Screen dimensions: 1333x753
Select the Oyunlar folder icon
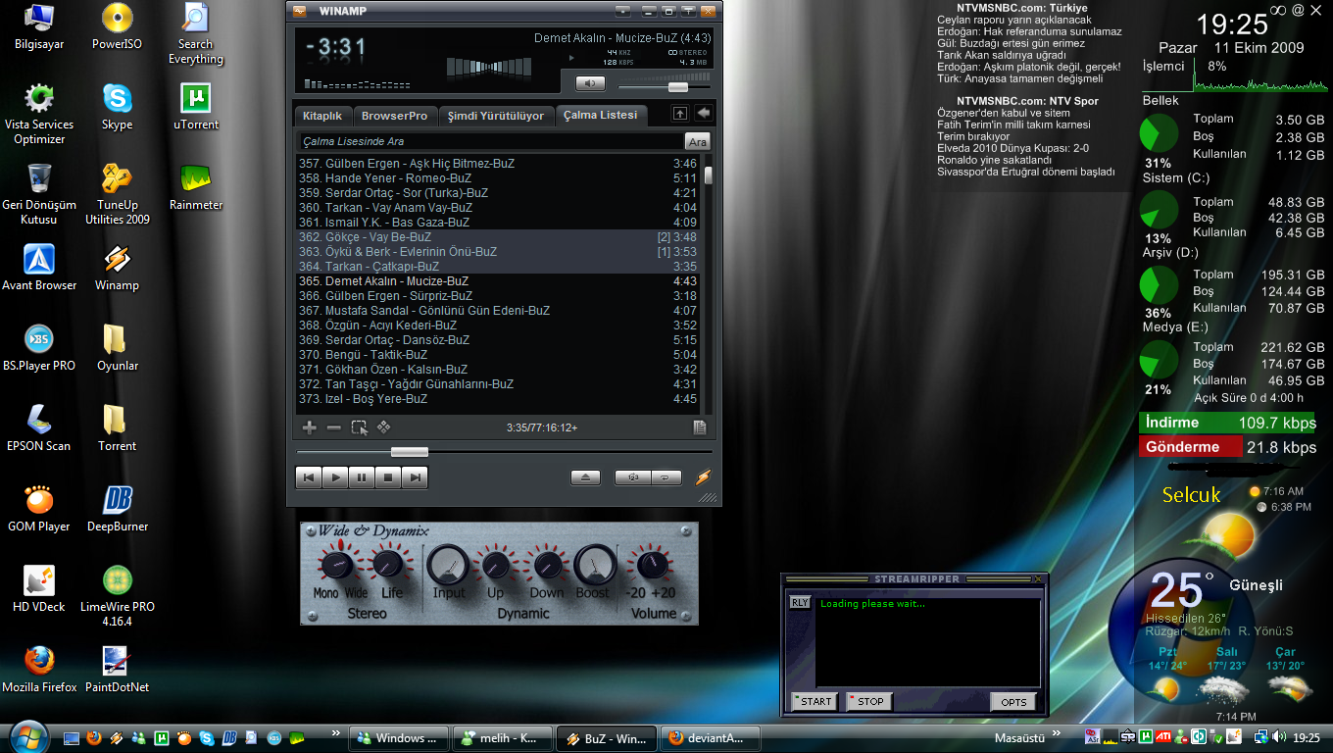tap(117, 348)
